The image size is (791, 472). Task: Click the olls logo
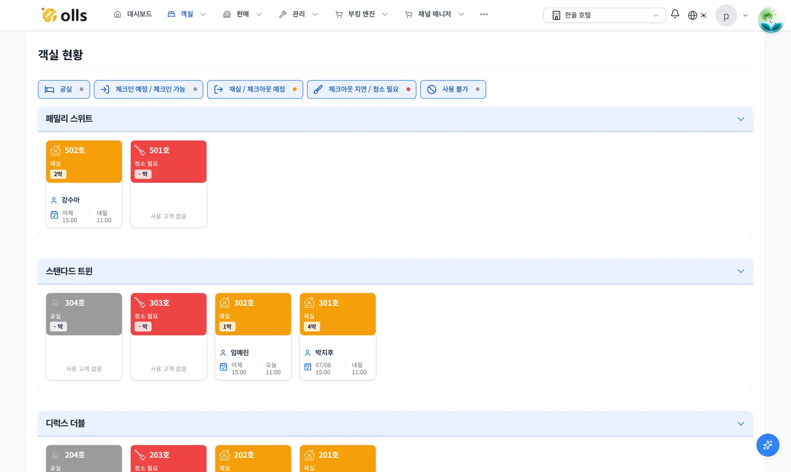[x=64, y=15]
